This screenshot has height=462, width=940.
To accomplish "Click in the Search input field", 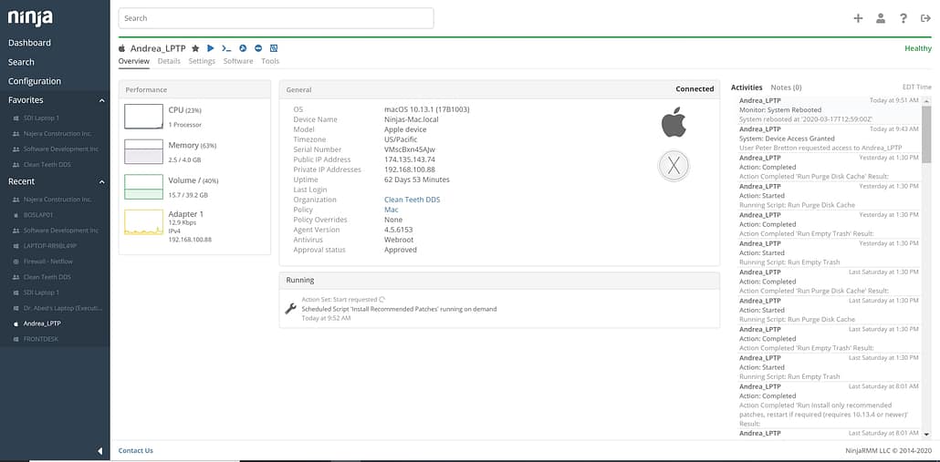I will point(276,18).
